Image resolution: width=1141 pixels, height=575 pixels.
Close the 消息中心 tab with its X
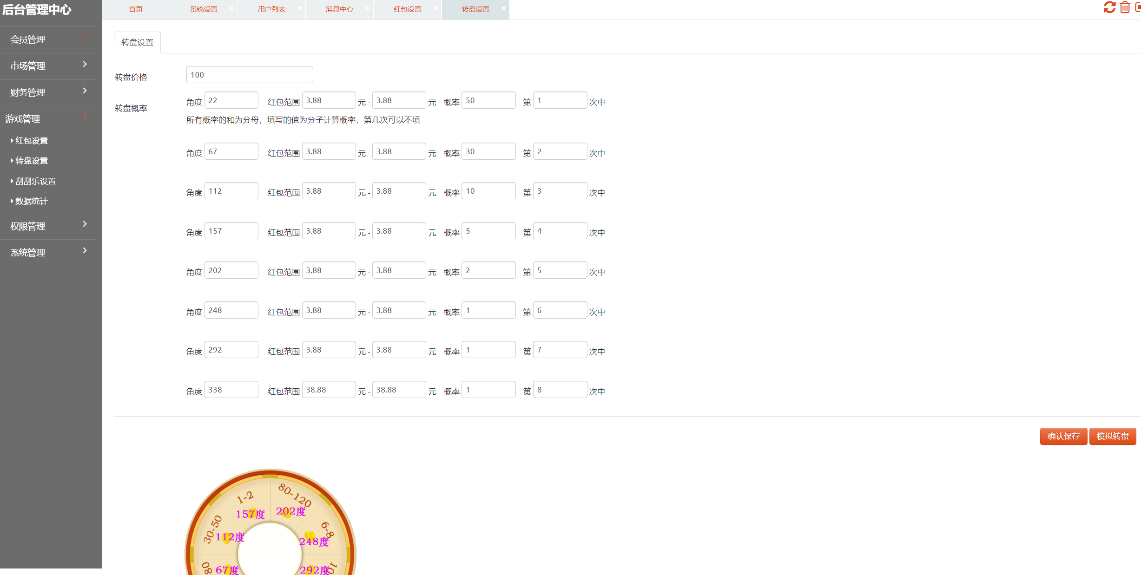click(x=367, y=8)
